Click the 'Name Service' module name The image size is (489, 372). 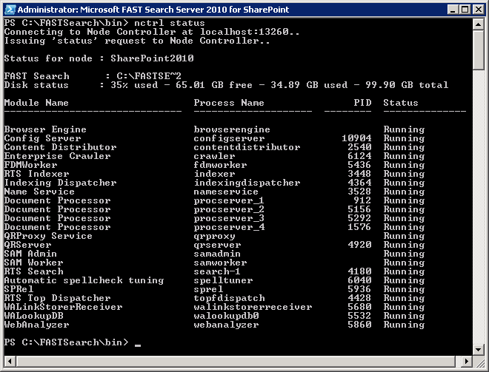coord(39,192)
